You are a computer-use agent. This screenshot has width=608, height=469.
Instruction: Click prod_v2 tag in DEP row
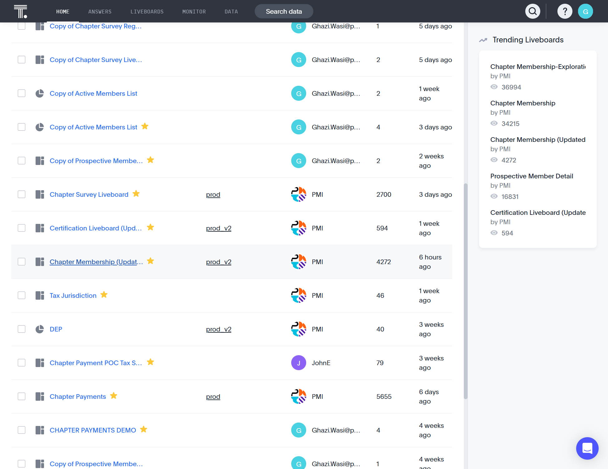pos(219,329)
